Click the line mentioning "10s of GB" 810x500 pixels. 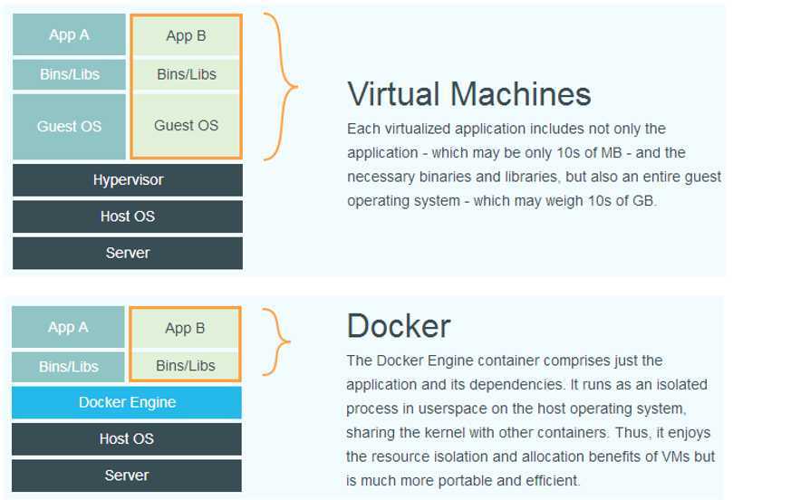pos(502,201)
